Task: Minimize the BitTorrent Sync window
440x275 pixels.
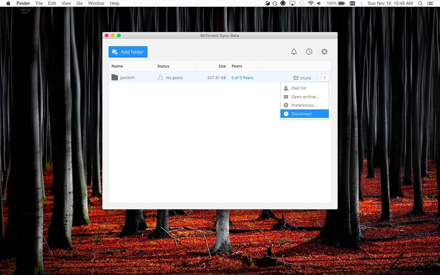Action: coord(113,35)
